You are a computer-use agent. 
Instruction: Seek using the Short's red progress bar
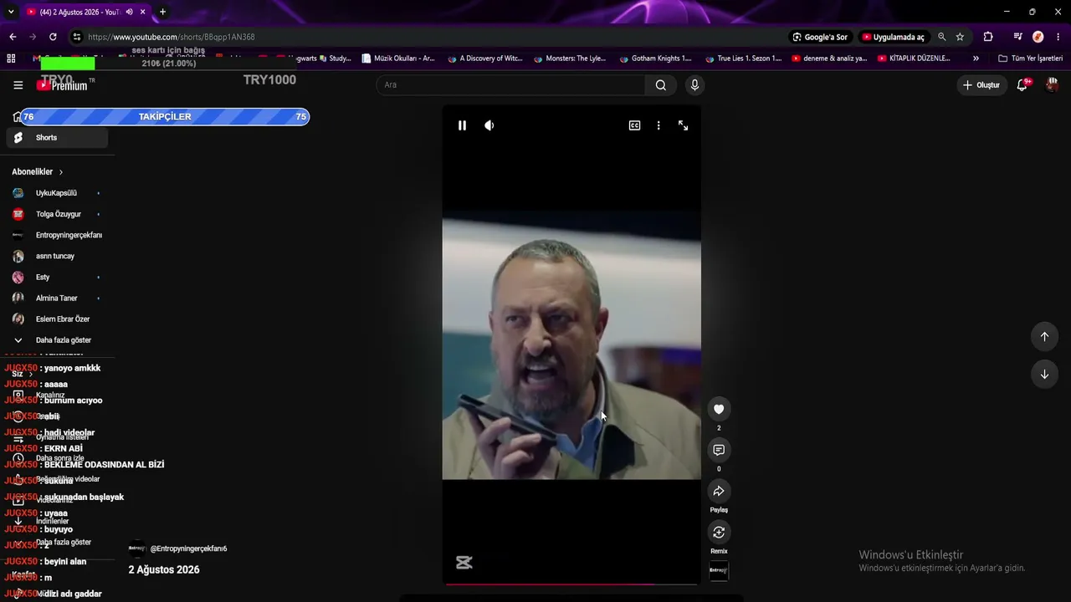(571, 584)
